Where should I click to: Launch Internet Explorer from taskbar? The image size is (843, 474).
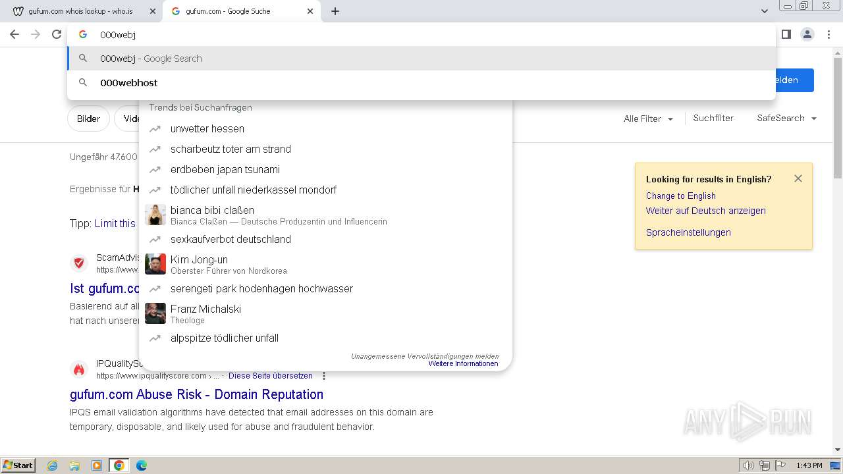53,465
